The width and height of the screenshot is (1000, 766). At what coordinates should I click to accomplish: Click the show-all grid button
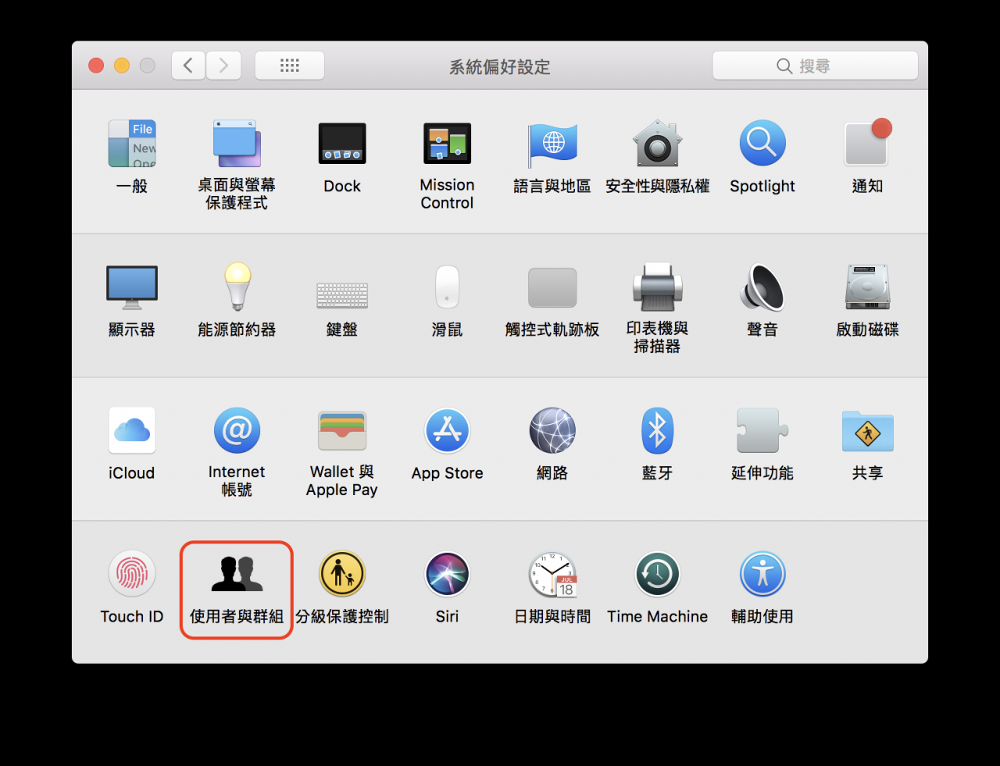point(290,66)
